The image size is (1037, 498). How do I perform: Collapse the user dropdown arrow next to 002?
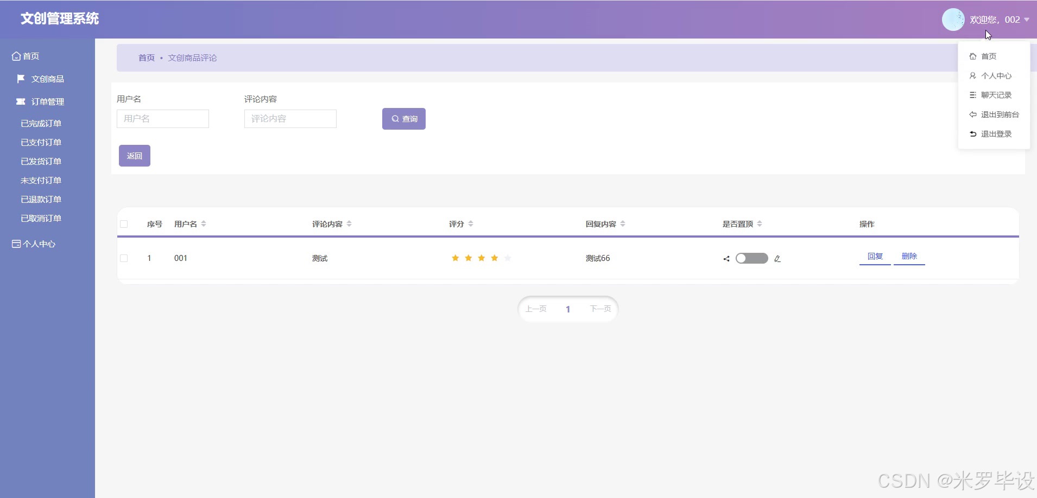coord(1027,20)
